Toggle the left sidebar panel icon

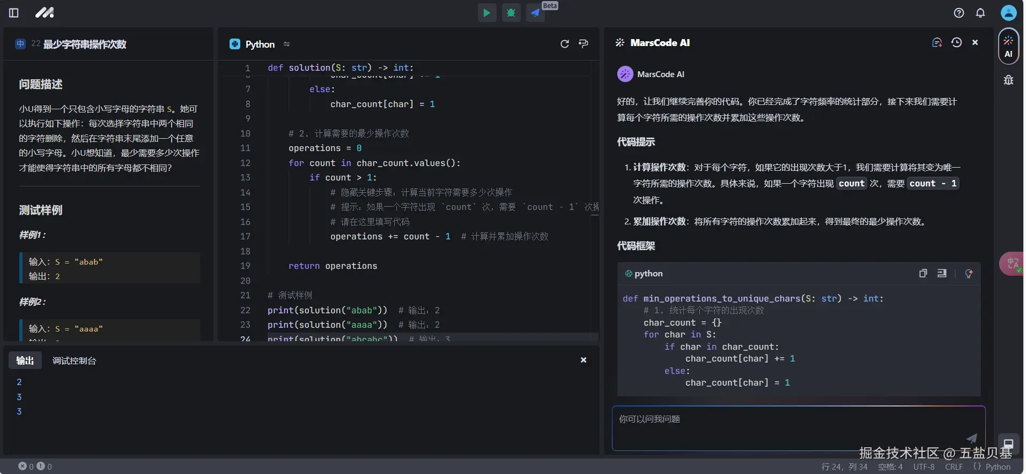point(14,13)
